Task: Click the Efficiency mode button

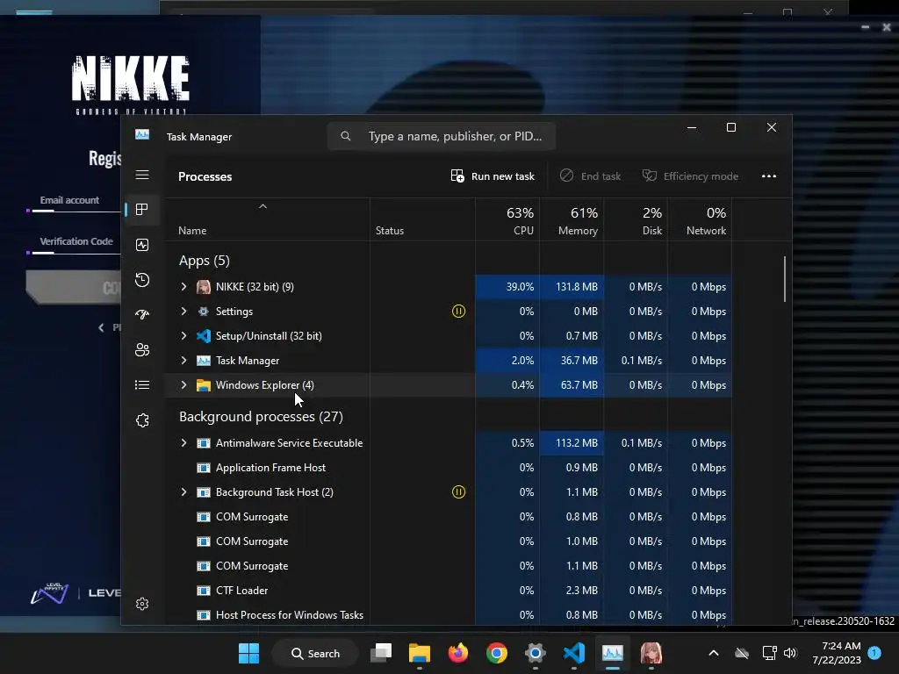Action: pyautogui.click(x=690, y=176)
